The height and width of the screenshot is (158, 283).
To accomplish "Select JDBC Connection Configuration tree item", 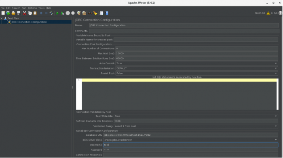I will pos(29,22).
